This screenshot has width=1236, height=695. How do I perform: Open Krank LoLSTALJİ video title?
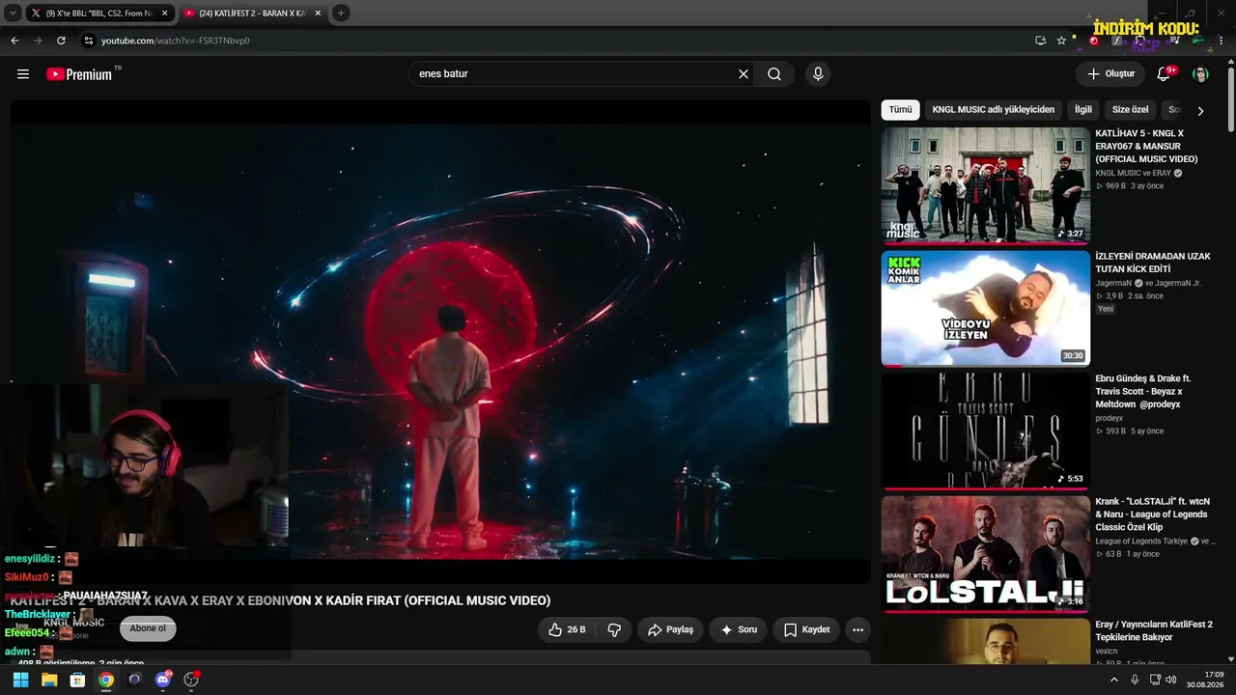coord(1152,514)
